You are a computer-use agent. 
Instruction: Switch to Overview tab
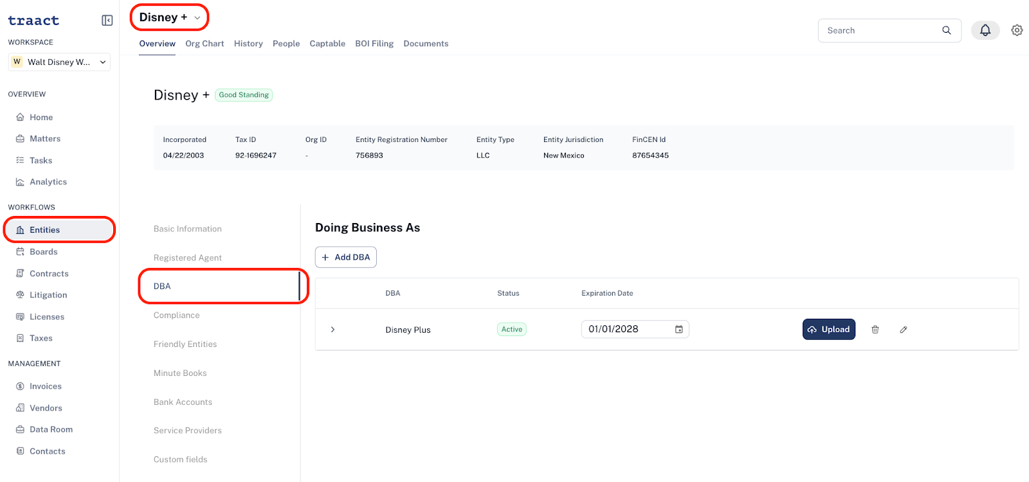pyautogui.click(x=157, y=44)
